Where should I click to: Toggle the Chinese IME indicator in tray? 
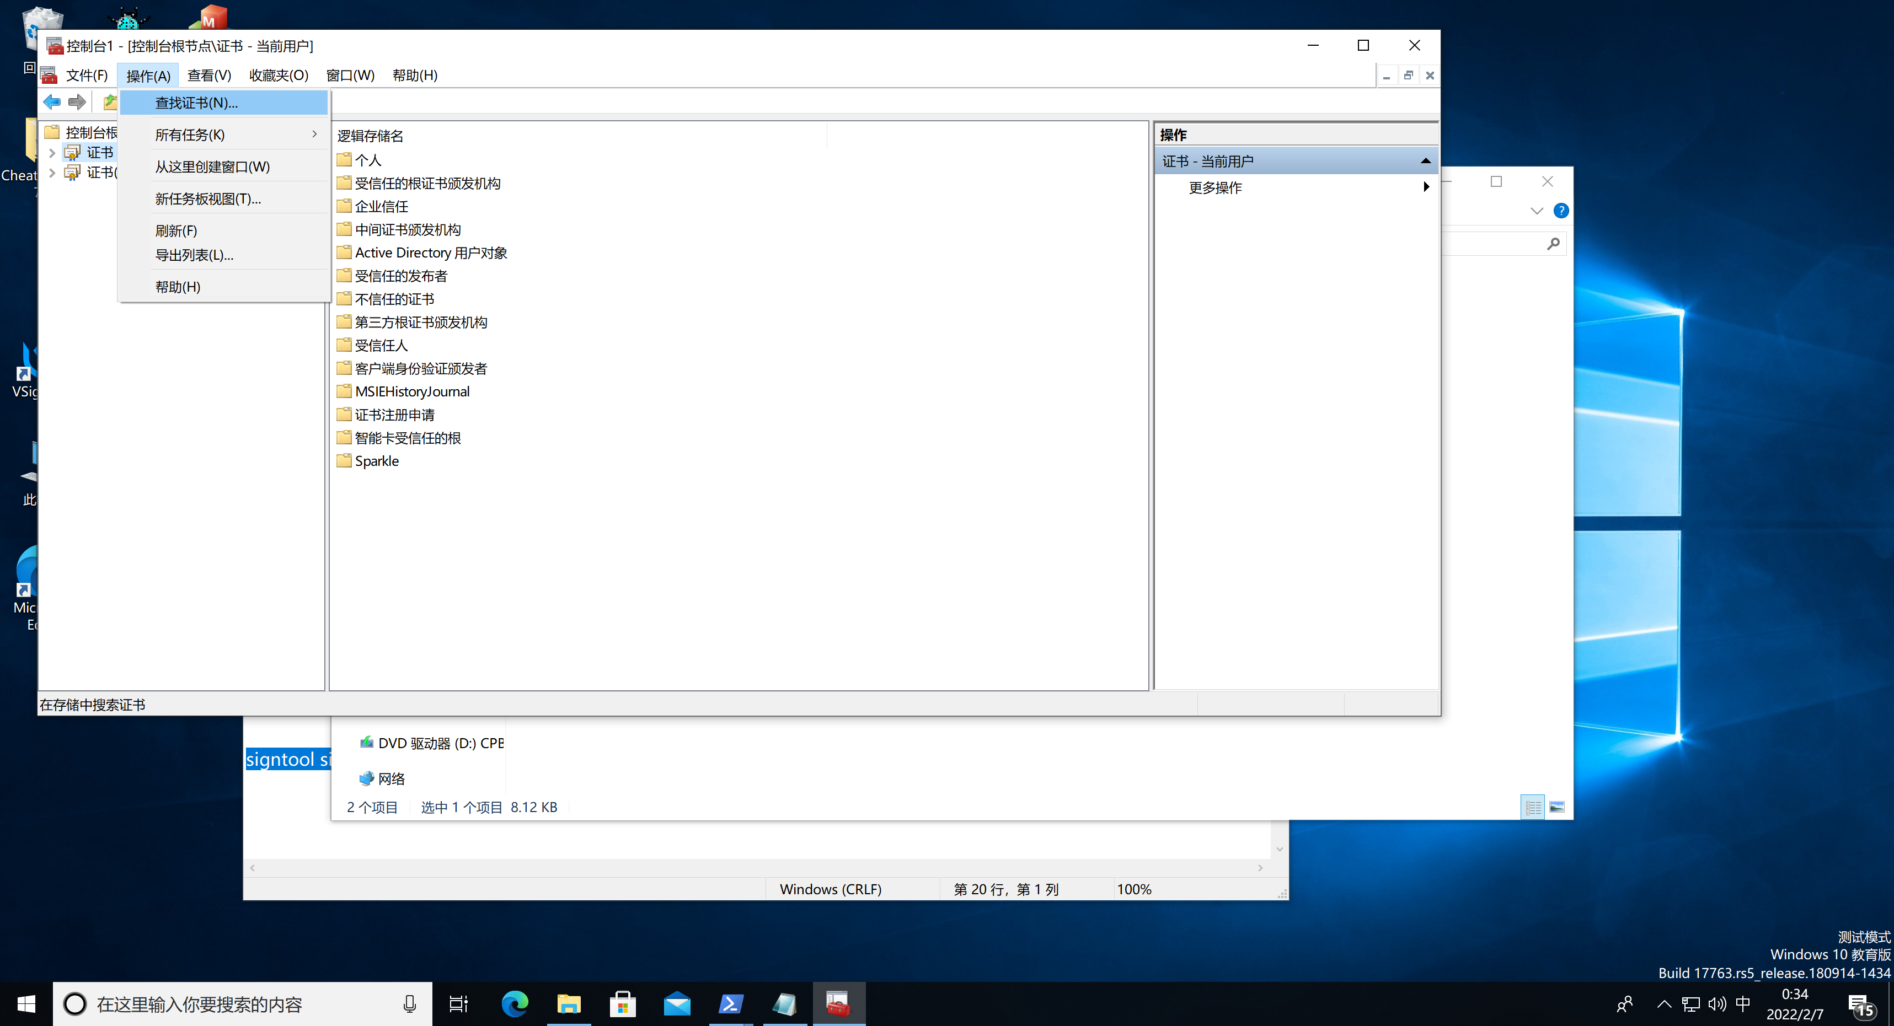click(1742, 1004)
